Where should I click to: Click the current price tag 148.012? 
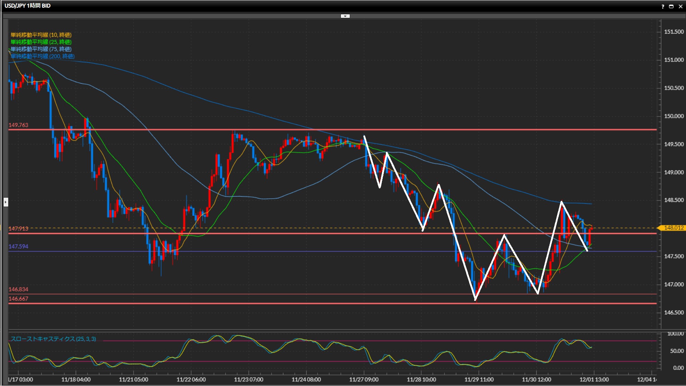tap(673, 228)
